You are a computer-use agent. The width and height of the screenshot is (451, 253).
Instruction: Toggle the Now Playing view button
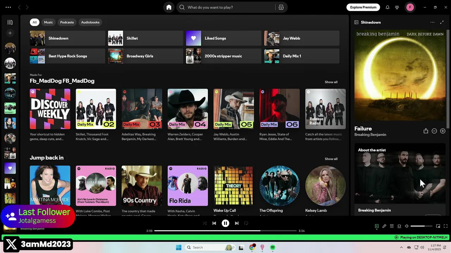point(377,226)
